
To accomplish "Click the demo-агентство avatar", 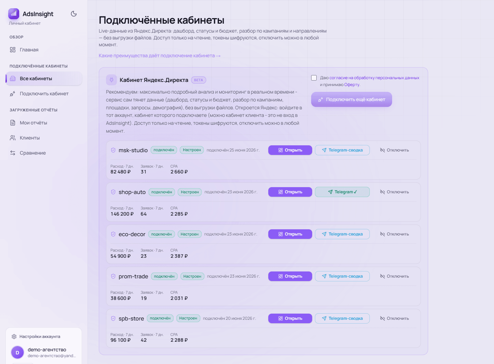I will [x=17, y=352].
